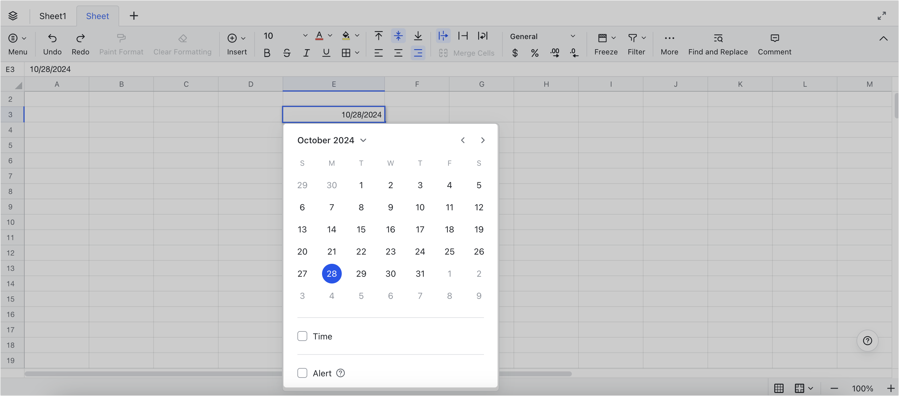Apply currency dollar format
The width and height of the screenshot is (899, 396).
[515, 53]
